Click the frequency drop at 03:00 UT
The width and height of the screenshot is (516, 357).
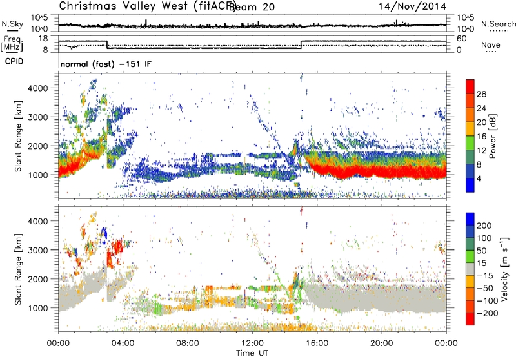107,44
